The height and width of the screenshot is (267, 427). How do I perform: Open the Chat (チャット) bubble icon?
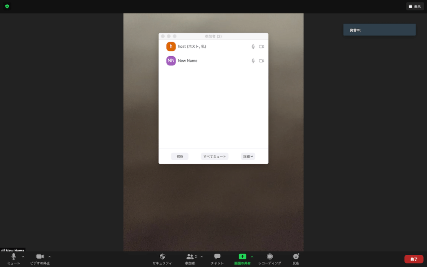[217, 257]
